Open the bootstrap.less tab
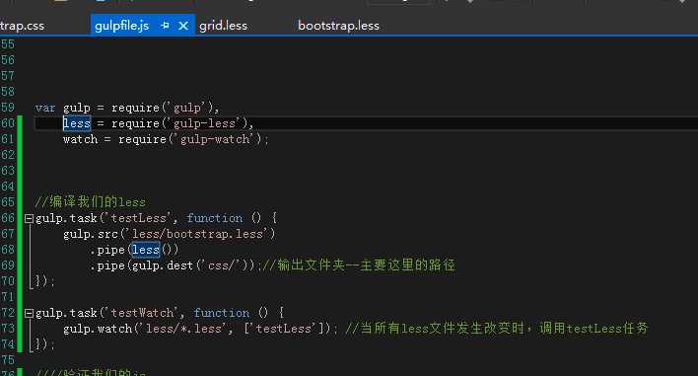698x376 pixels. click(338, 26)
